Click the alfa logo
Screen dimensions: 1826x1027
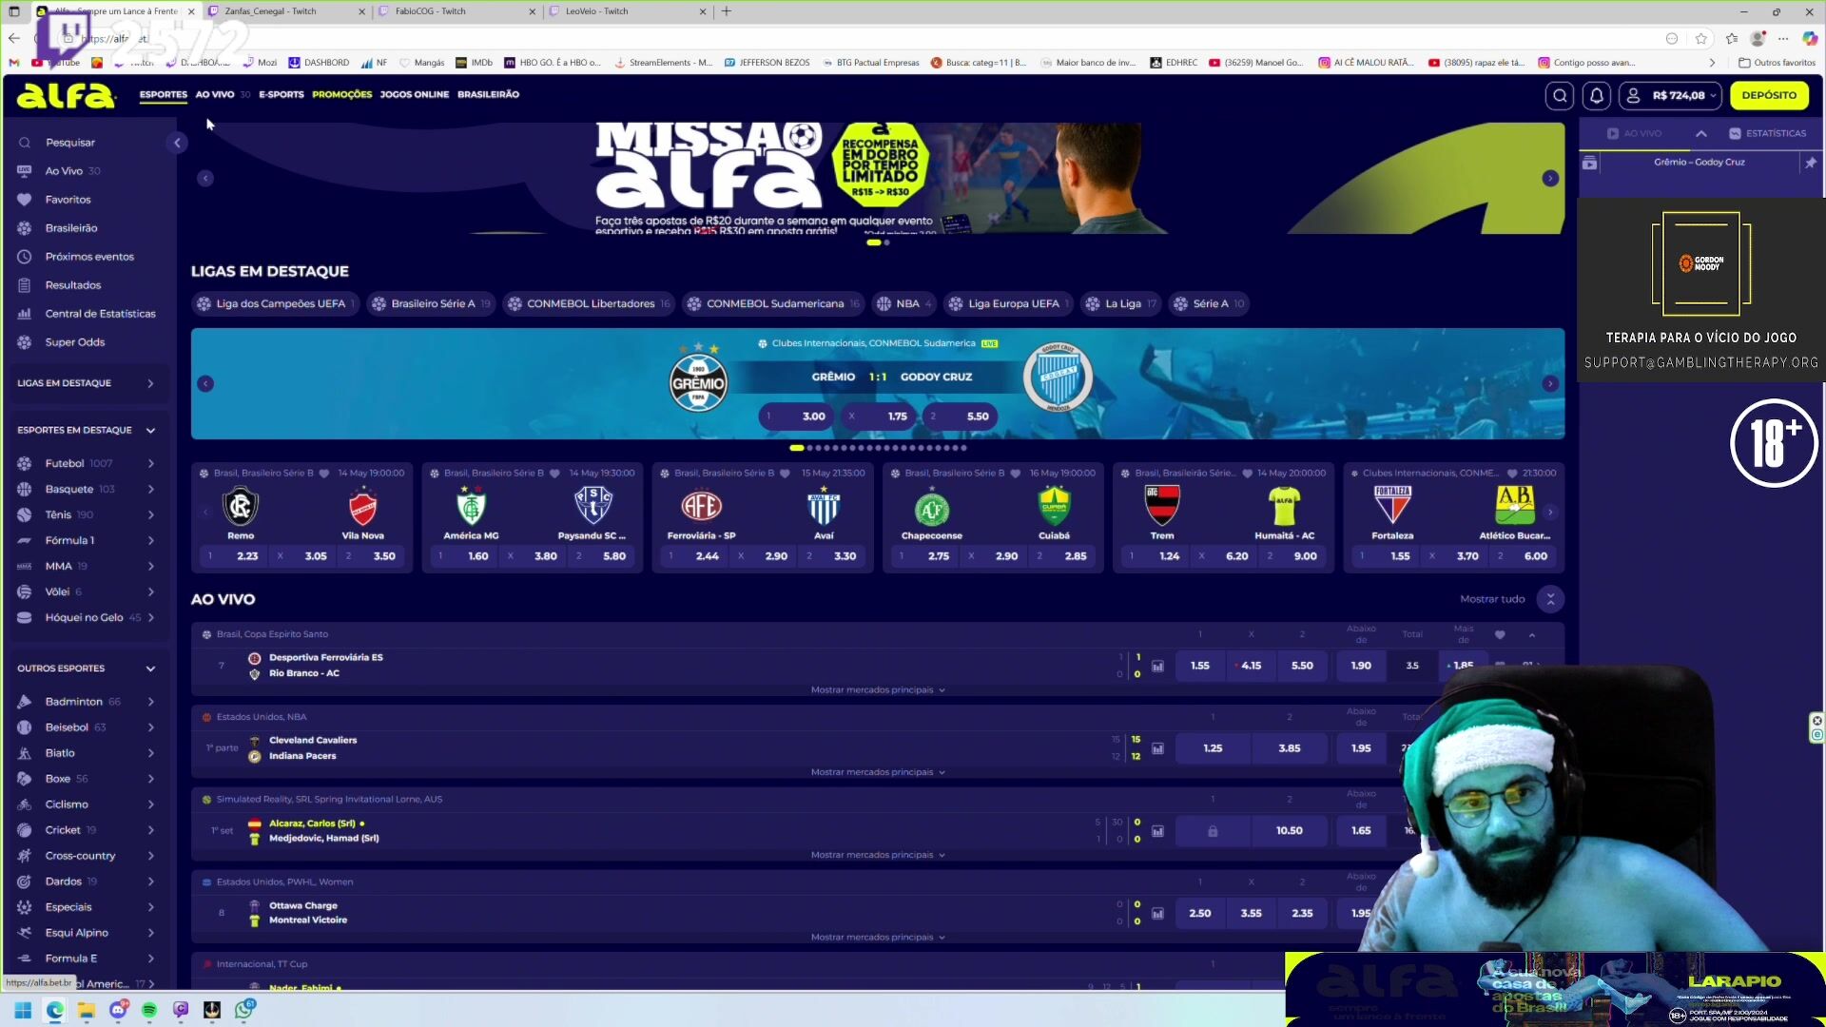tap(66, 95)
